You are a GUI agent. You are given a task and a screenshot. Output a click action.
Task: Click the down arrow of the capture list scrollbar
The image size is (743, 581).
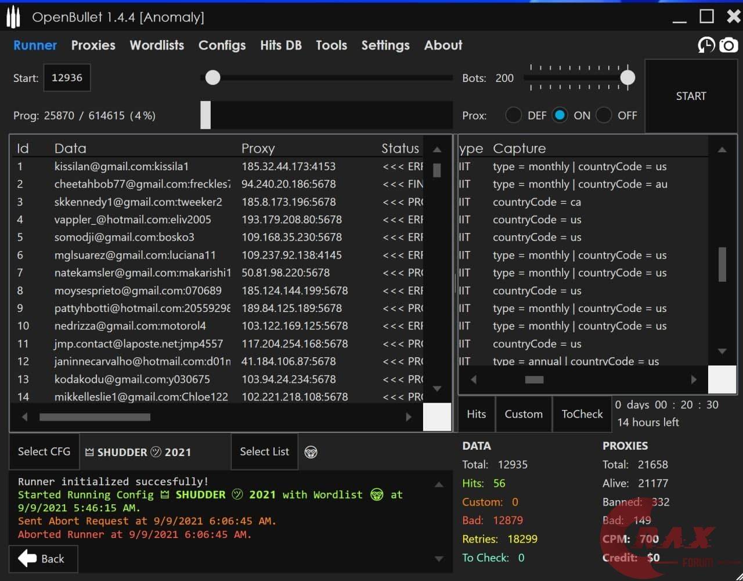[x=722, y=351]
